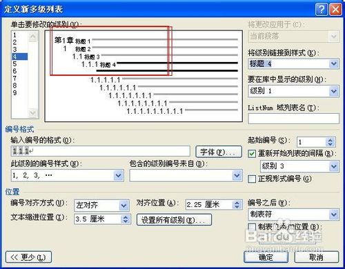Enable 正规形式编号 checkbox

coord(252,179)
